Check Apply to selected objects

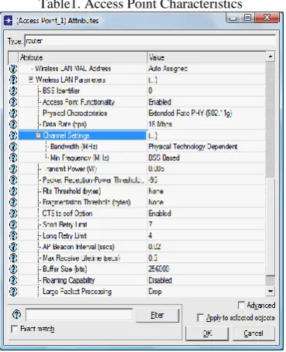[x=200, y=317]
